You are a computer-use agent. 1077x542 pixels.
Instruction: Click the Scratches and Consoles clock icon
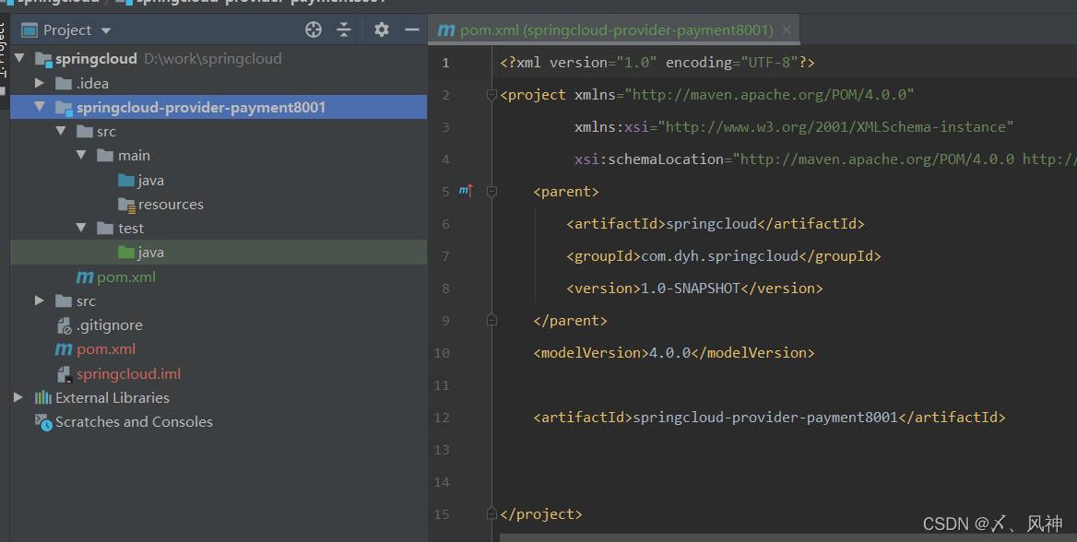click(43, 422)
